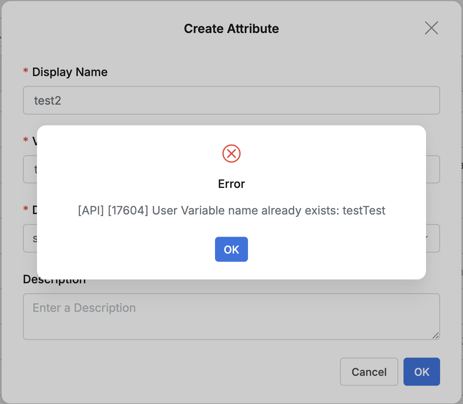Viewport: 463px width, 404px height.
Task: Click the resize grip of the Description box
Action: point(436,335)
